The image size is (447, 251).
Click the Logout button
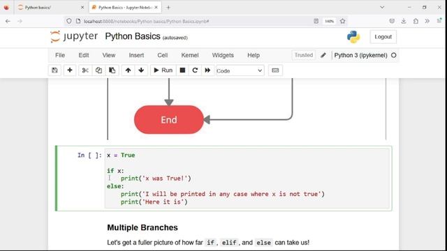coord(383,37)
